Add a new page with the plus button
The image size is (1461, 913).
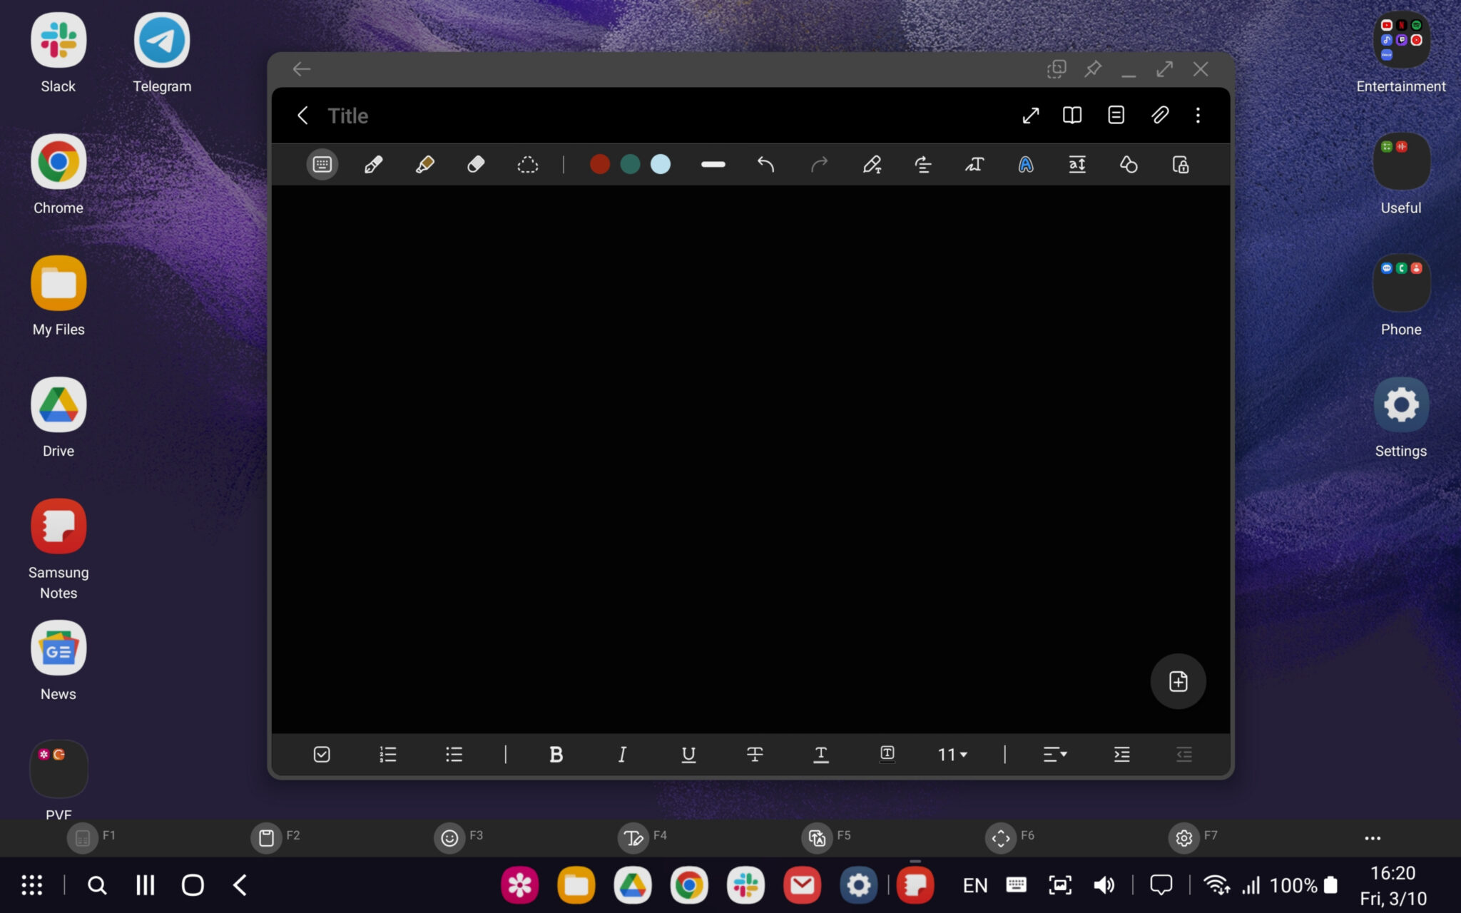pyautogui.click(x=1177, y=681)
